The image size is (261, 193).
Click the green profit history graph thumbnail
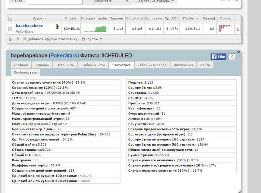(x=94, y=29)
